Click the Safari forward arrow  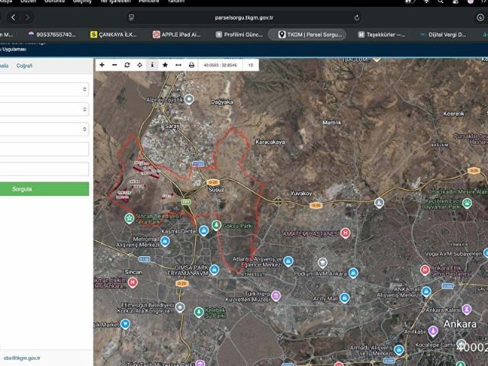coord(27,18)
